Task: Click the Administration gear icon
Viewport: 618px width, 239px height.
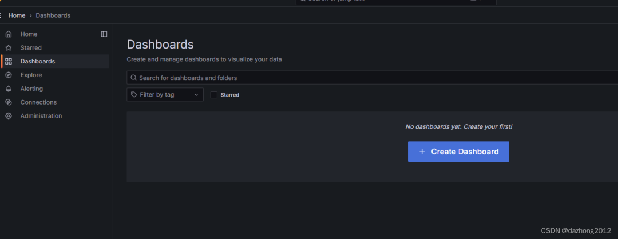Action: (x=8, y=116)
